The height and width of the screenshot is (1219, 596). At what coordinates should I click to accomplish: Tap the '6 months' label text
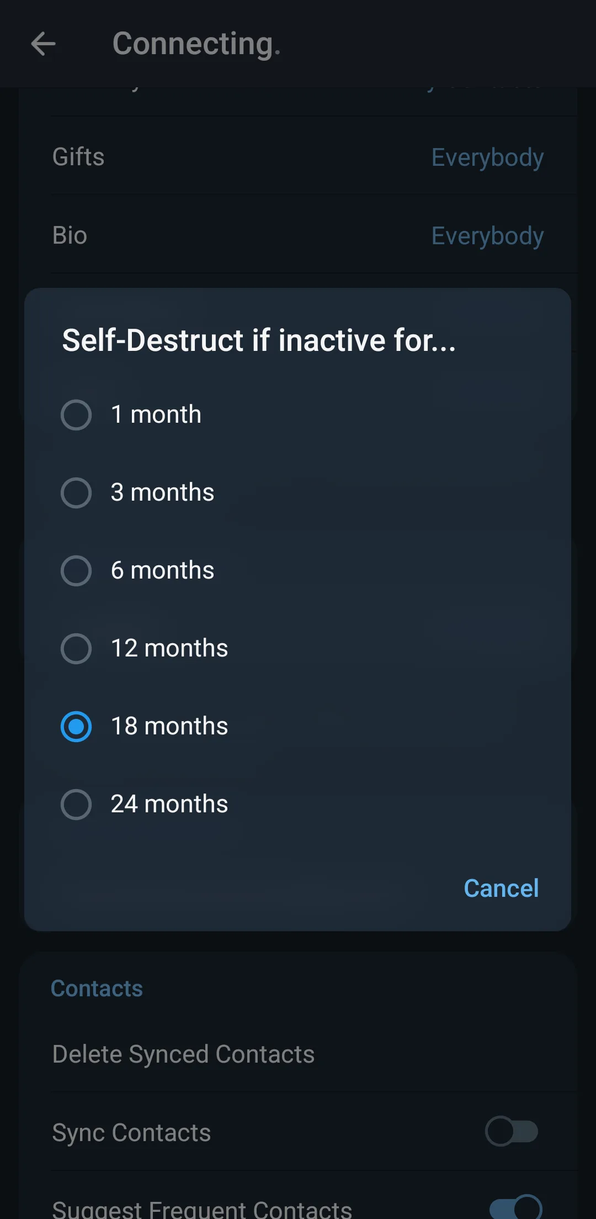point(162,570)
